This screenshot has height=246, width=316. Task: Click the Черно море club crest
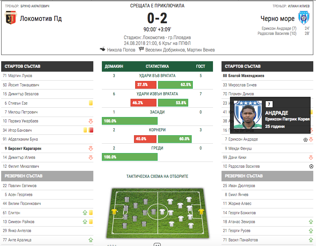303,18
